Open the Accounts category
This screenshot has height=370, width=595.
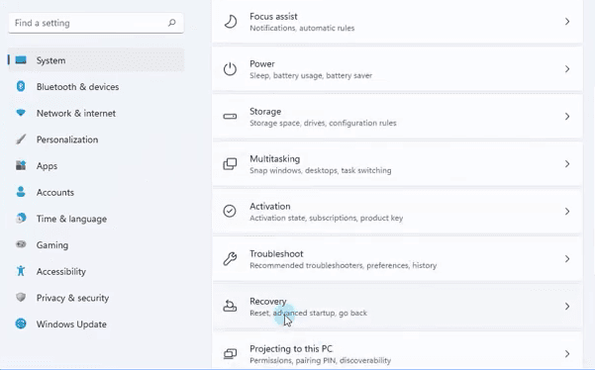[x=96, y=192]
